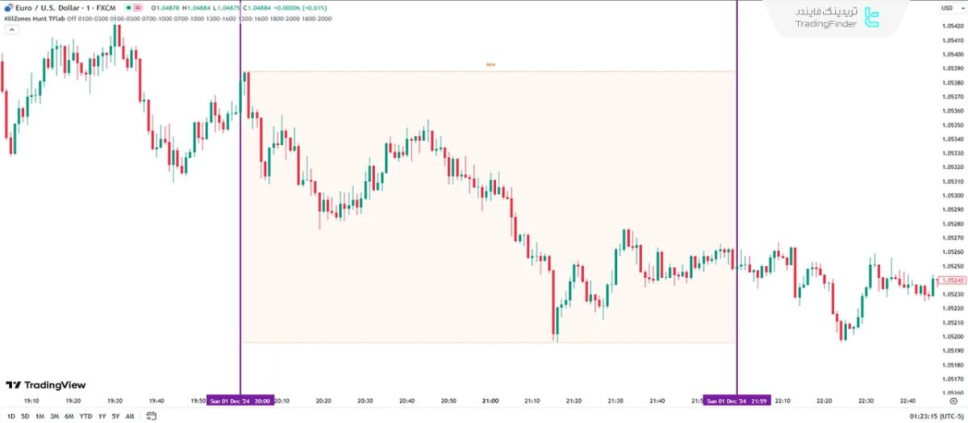Open the time axis settings gear
This screenshot has width=968, height=423.
click(953, 400)
